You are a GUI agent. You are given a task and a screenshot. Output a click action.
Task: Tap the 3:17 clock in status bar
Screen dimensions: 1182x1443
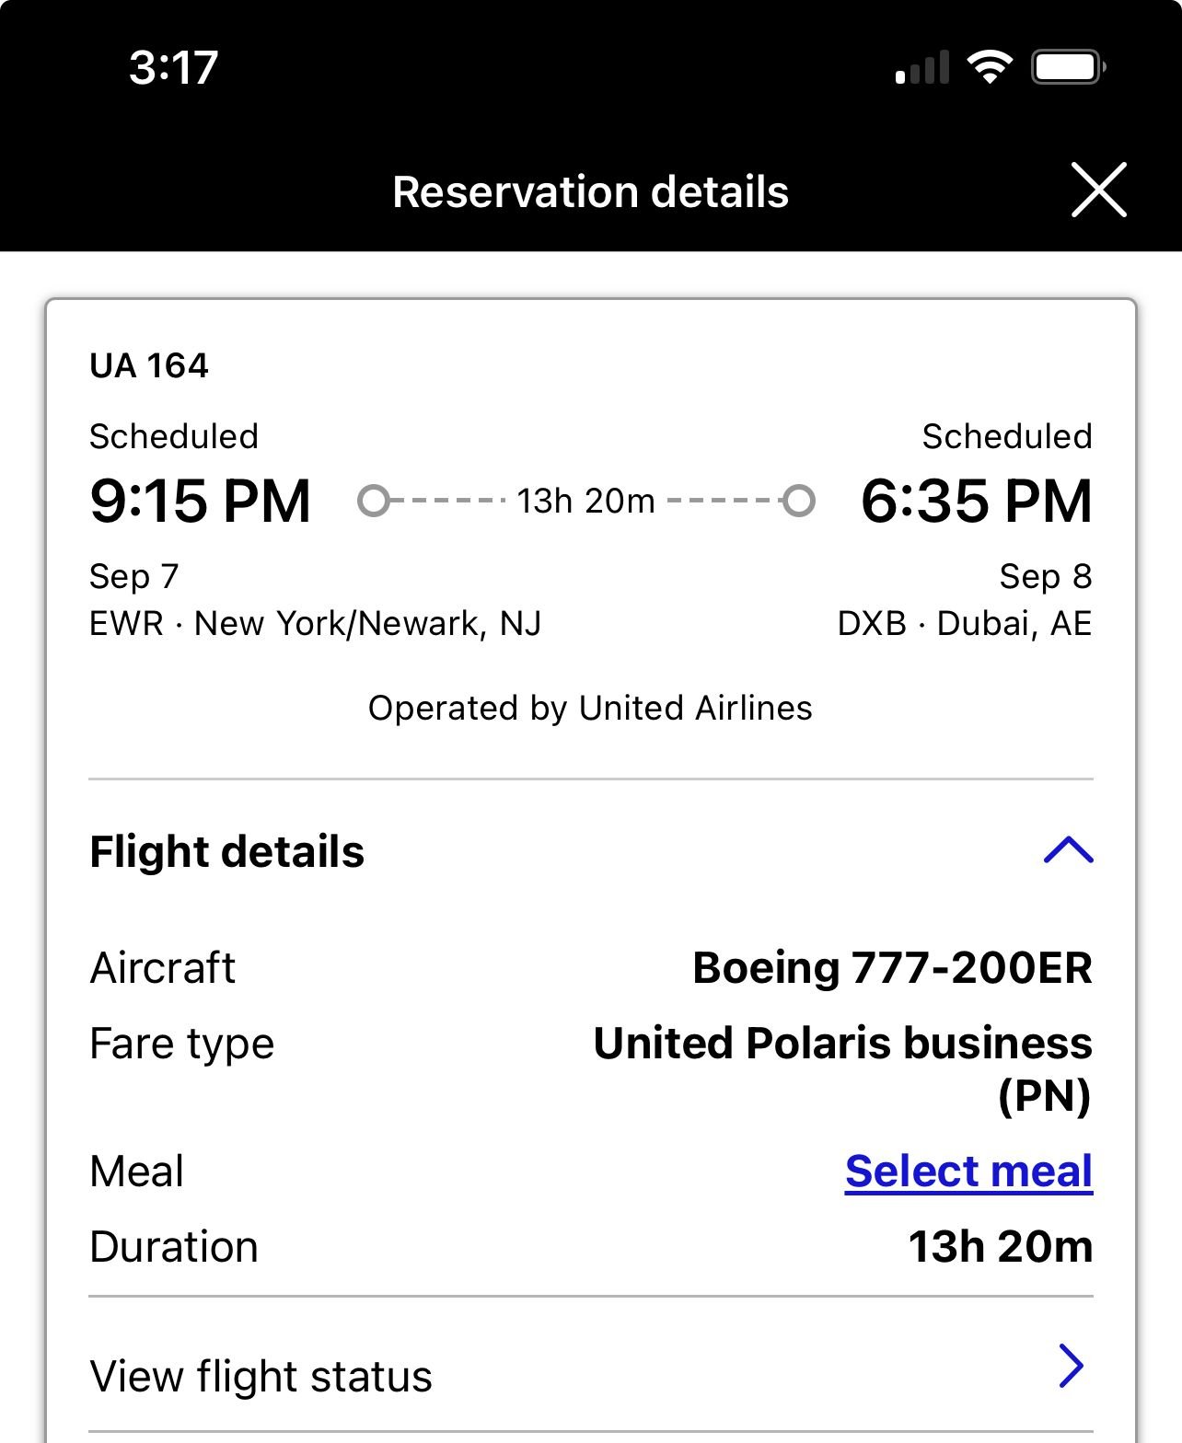(x=173, y=67)
